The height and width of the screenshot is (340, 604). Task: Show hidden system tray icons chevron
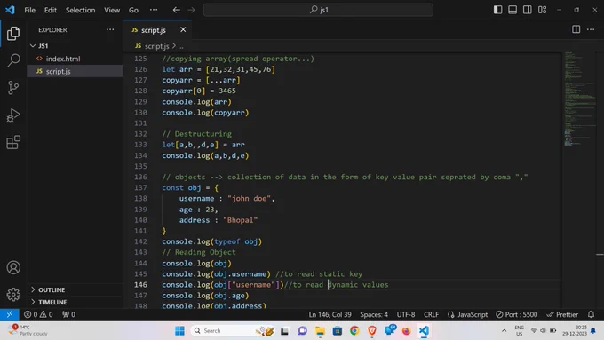click(x=504, y=330)
